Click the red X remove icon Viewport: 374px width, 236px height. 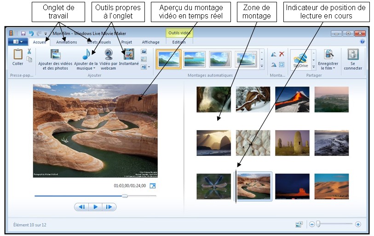coord(282,54)
